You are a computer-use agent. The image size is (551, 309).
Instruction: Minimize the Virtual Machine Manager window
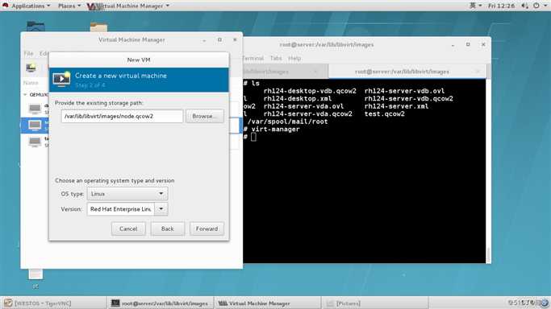(x=204, y=40)
